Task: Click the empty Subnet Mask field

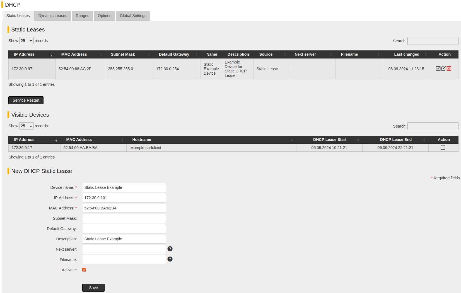Action: click(124, 218)
